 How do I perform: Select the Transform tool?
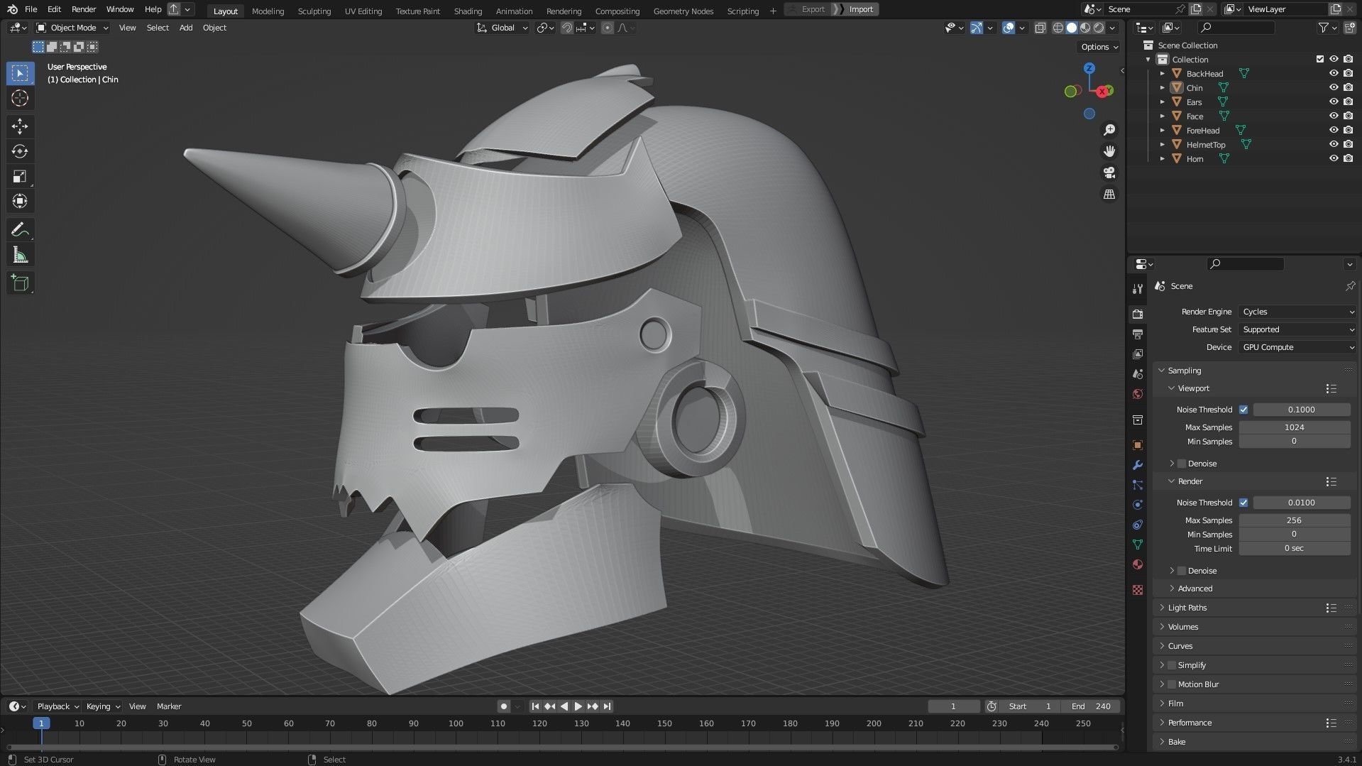click(x=20, y=201)
